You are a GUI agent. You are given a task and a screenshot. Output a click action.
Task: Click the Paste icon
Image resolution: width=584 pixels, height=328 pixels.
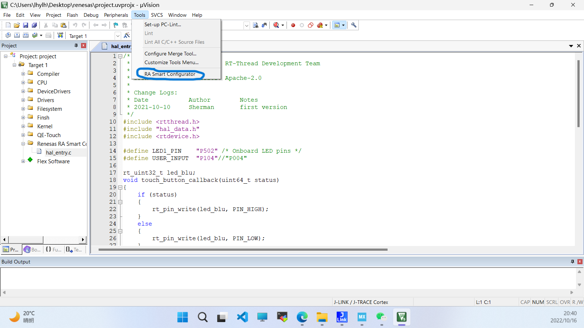coord(64,25)
